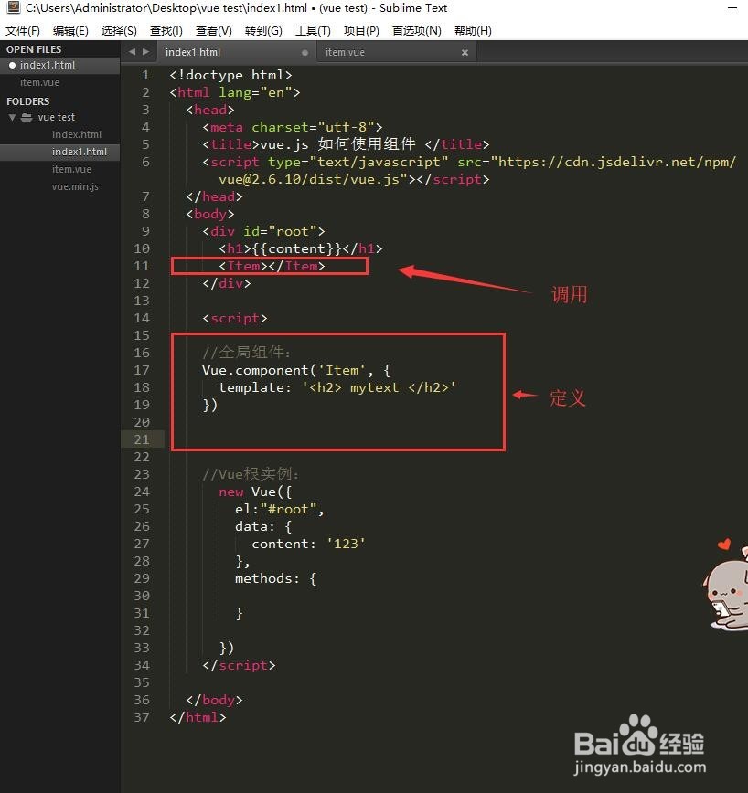The width and height of the screenshot is (748, 793).
Task: Switch to the item.vue tab
Action: 347,52
